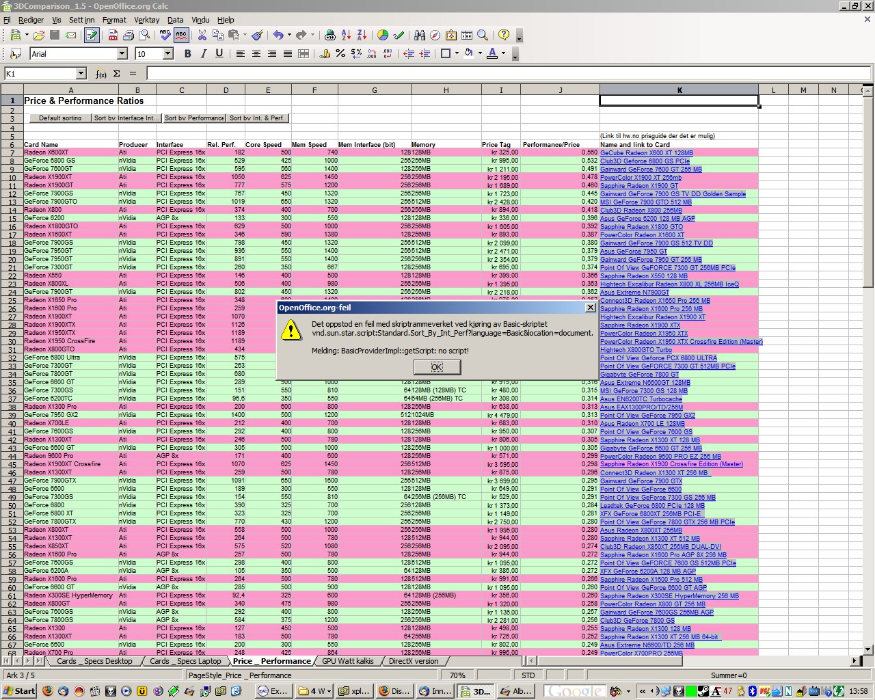Image resolution: width=875 pixels, height=700 pixels.
Task: Export directly as PDF icon
Action: tap(112, 35)
